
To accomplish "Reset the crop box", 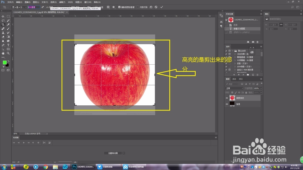I will [151, 7].
